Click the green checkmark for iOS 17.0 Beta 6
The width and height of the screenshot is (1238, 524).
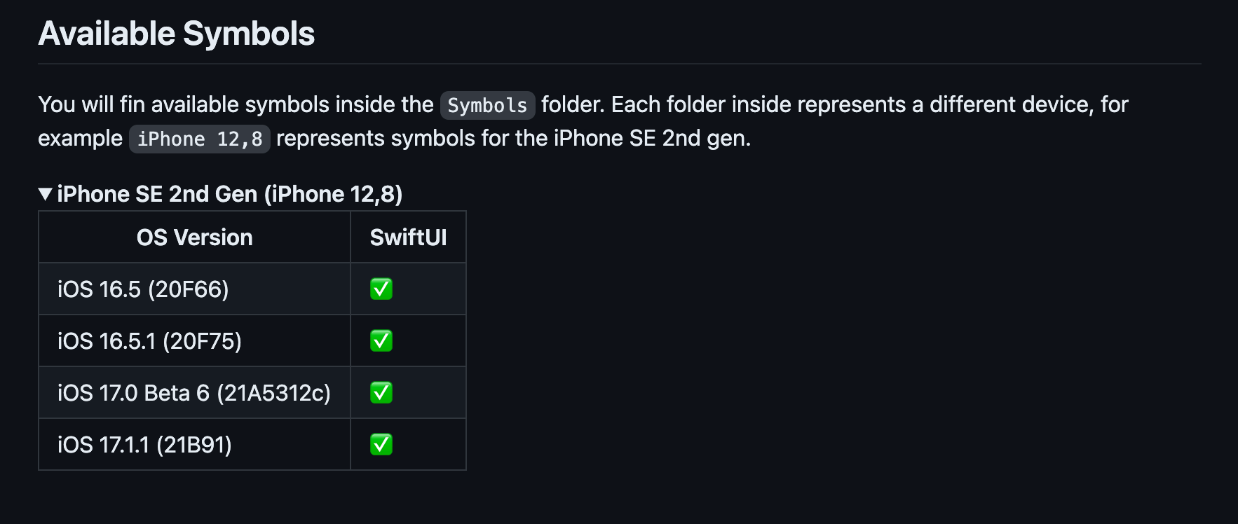click(x=381, y=392)
